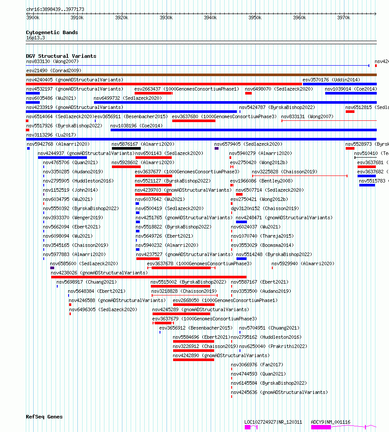
Task: Click nsv4244937 (gnomADStructuralVariants) label
Action: 86,154
